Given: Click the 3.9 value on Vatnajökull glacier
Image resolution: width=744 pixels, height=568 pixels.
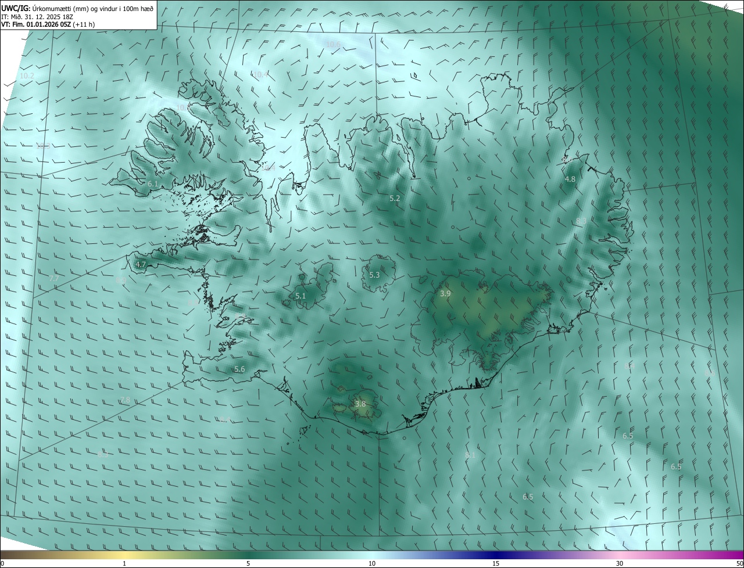Looking at the screenshot, I should 445,294.
